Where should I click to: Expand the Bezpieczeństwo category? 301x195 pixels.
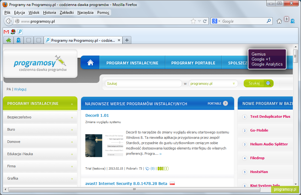[x=40, y=117]
